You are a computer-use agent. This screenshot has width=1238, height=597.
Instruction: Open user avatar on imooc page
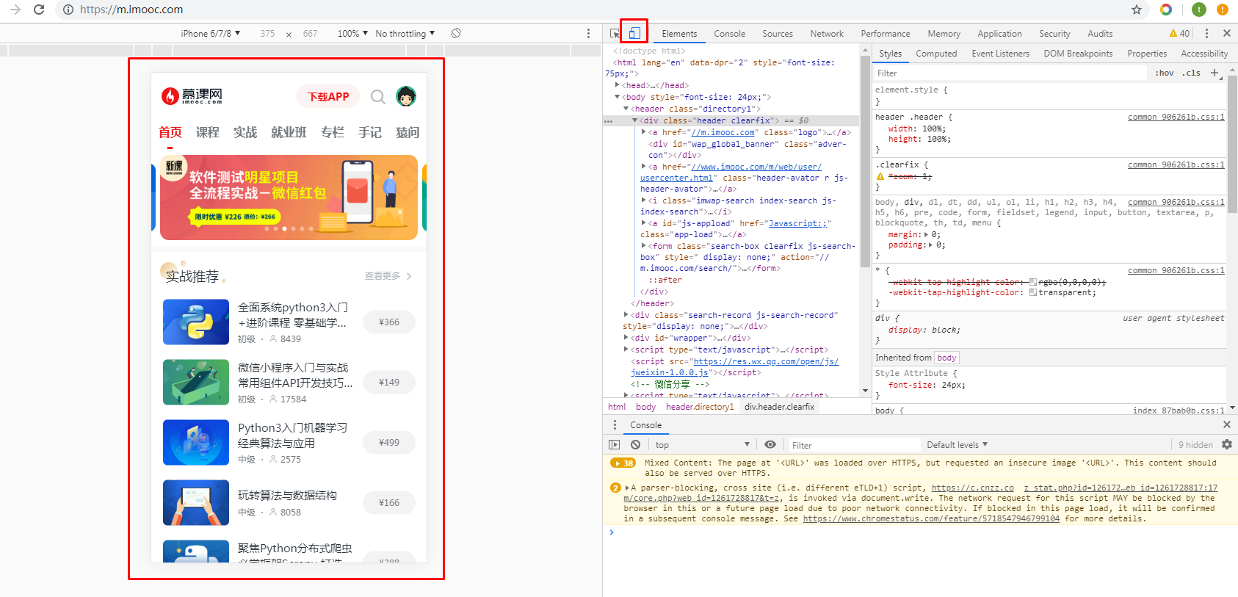click(406, 96)
